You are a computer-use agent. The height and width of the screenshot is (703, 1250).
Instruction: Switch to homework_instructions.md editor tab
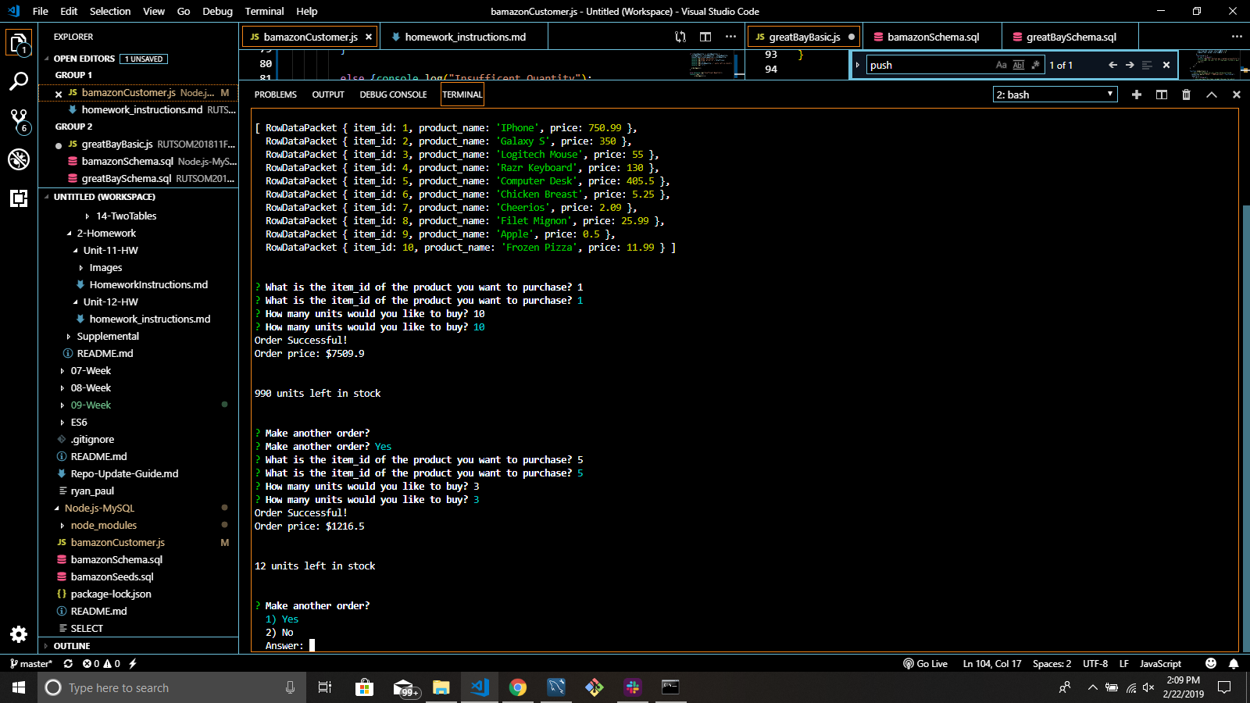[x=464, y=37]
